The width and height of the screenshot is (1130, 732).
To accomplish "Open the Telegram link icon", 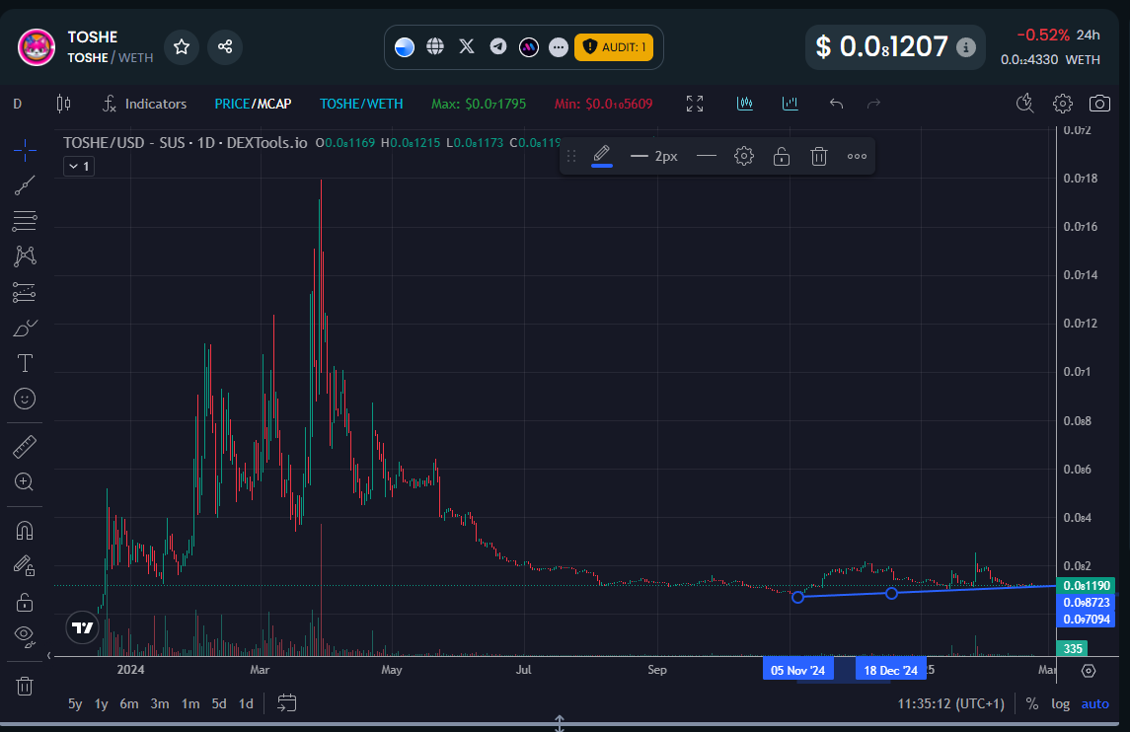I will click(498, 46).
